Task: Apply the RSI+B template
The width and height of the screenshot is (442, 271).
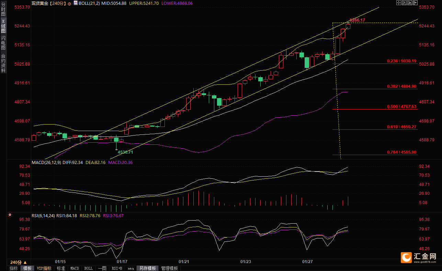Action: click(117, 268)
